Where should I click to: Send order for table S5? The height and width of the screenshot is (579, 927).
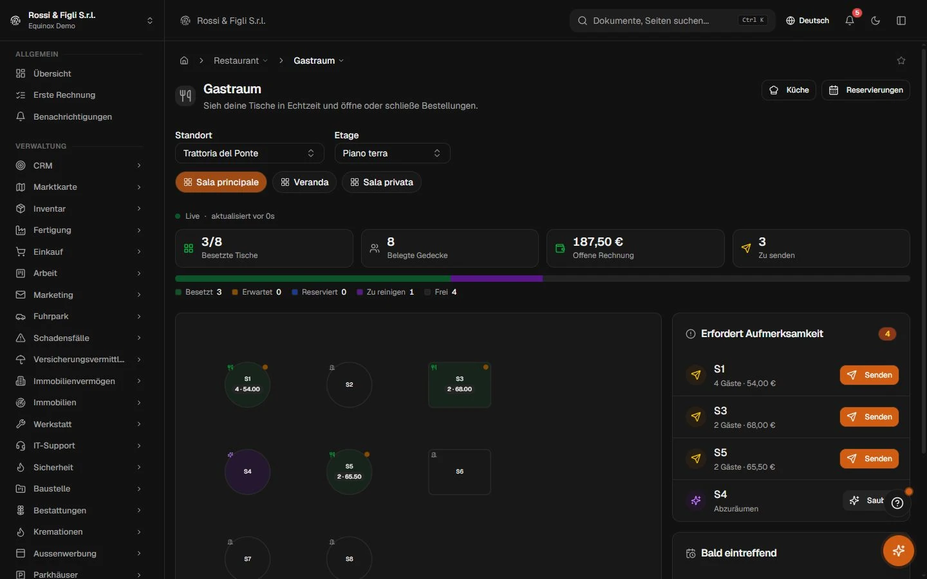pyautogui.click(x=869, y=459)
